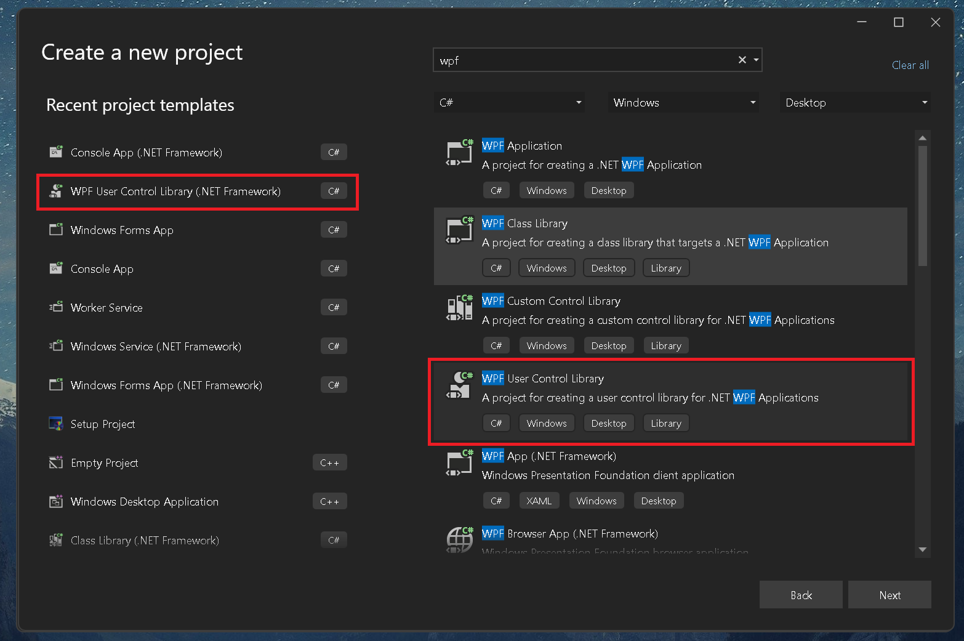This screenshot has height=641, width=964.
Task: Select WPF User Control Library result title
Action: pyautogui.click(x=543, y=379)
